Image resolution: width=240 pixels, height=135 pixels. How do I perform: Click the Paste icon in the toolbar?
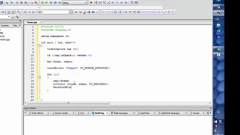click(26, 3)
